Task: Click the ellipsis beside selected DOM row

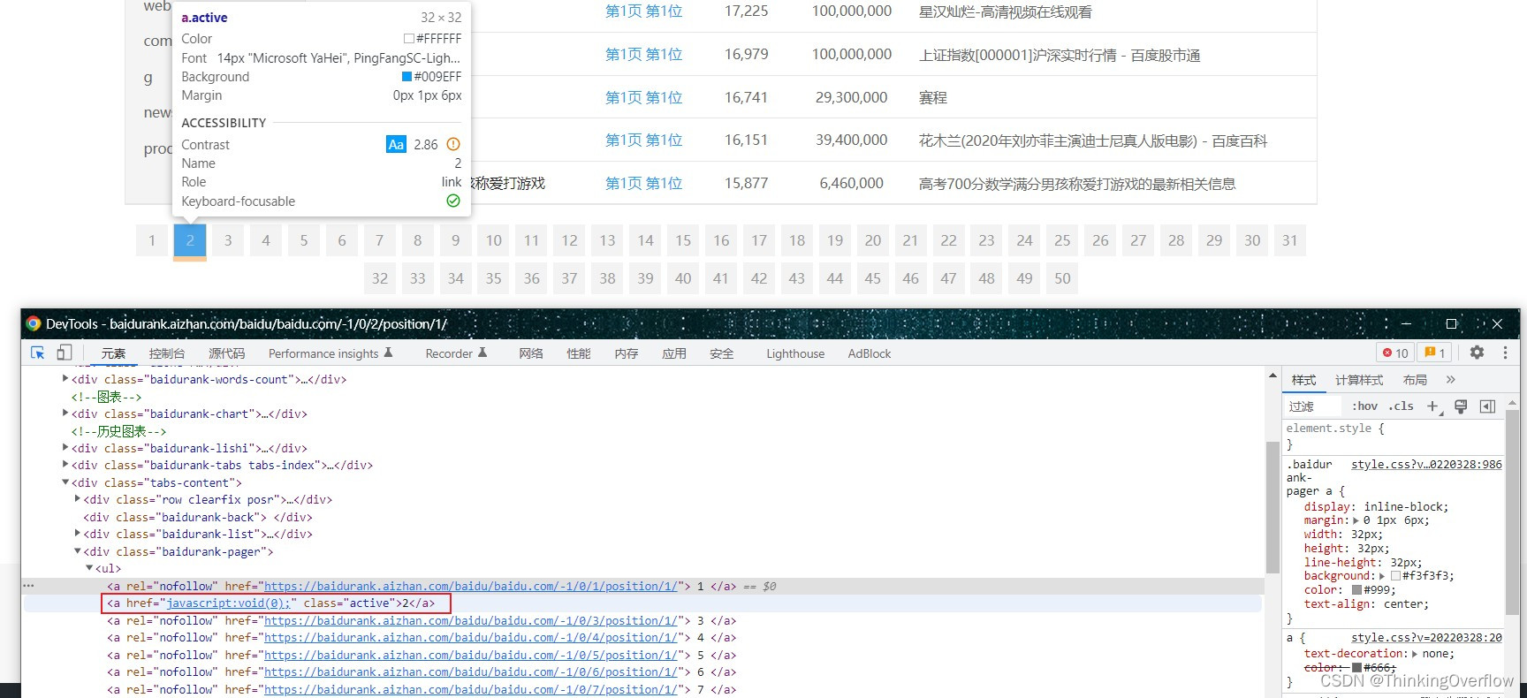Action: click(28, 586)
